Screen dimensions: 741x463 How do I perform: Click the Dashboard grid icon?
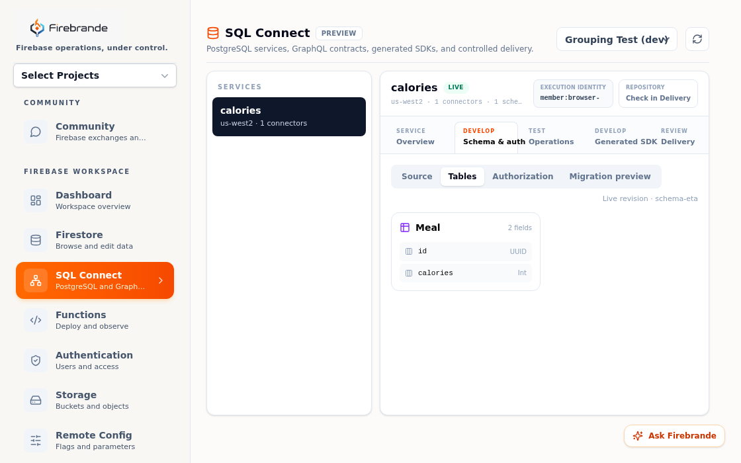click(36, 200)
